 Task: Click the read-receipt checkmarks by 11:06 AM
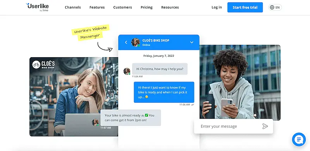point(193,105)
